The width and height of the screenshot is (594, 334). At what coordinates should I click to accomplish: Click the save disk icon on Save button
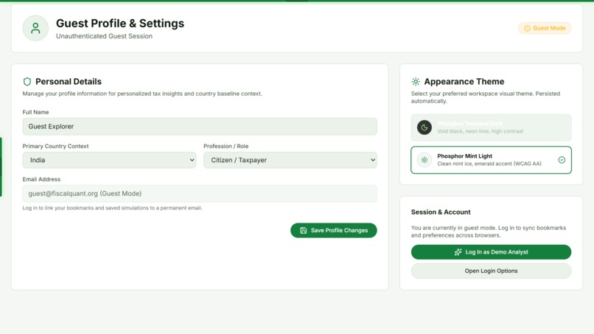coord(303,230)
